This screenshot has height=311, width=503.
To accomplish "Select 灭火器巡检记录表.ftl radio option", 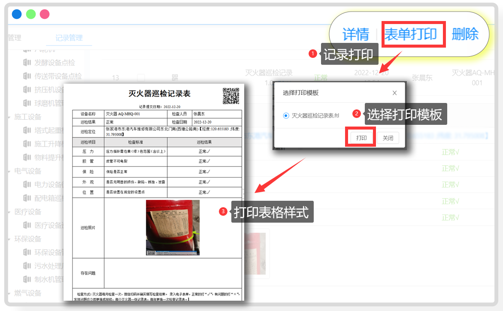I will coord(286,116).
